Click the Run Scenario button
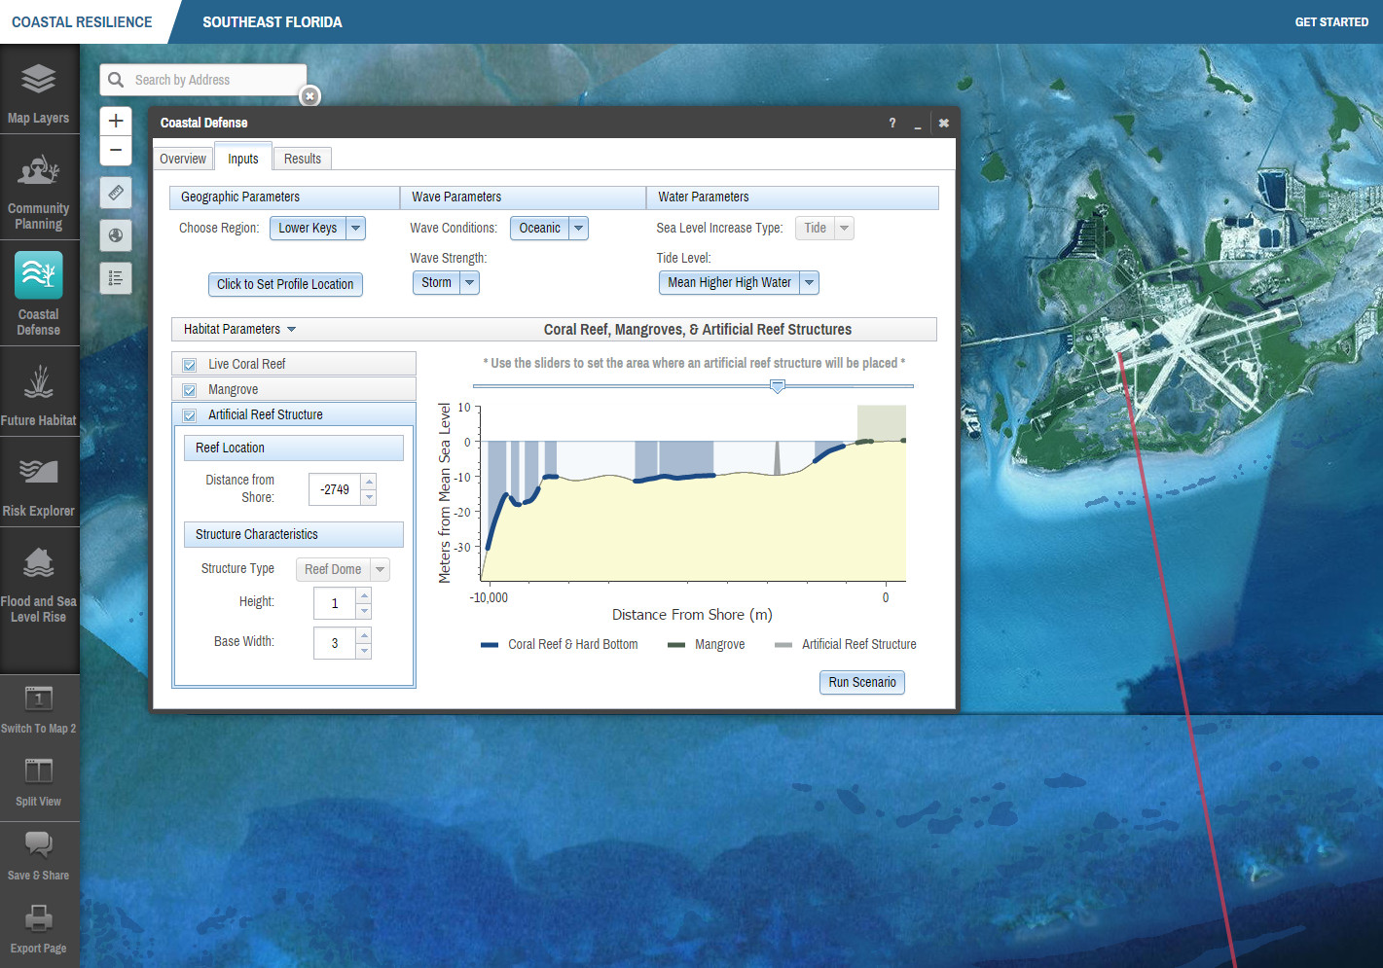The image size is (1383, 968). coord(861,682)
